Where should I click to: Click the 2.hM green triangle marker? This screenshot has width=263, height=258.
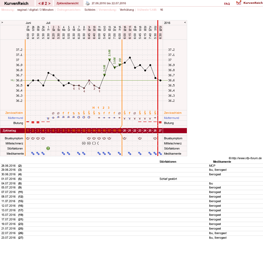tap(109, 60)
